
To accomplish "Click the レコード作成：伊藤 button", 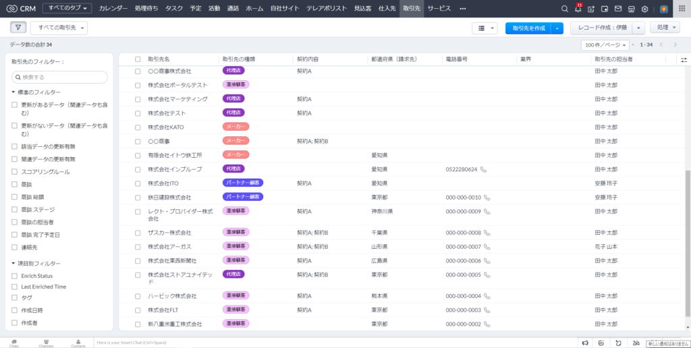I will (601, 28).
